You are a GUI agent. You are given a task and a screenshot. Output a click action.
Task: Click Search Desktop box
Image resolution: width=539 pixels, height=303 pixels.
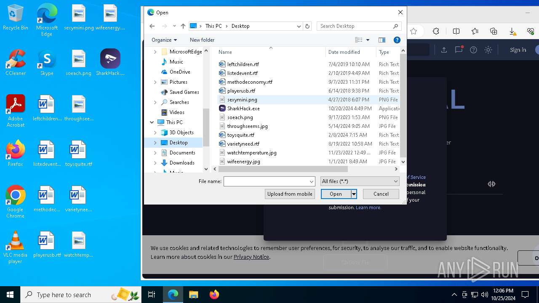click(358, 26)
